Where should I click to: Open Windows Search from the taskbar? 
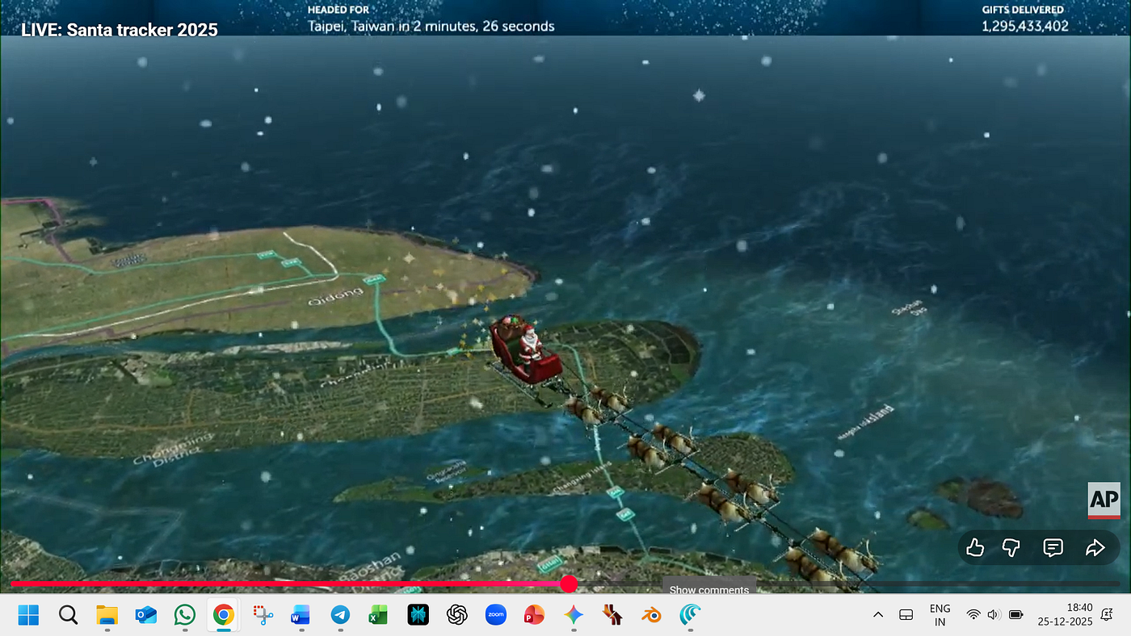click(69, 615)
